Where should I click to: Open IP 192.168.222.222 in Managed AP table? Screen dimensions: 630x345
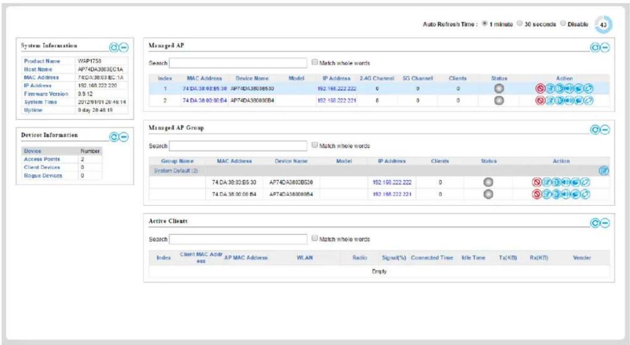coord(336,88)
